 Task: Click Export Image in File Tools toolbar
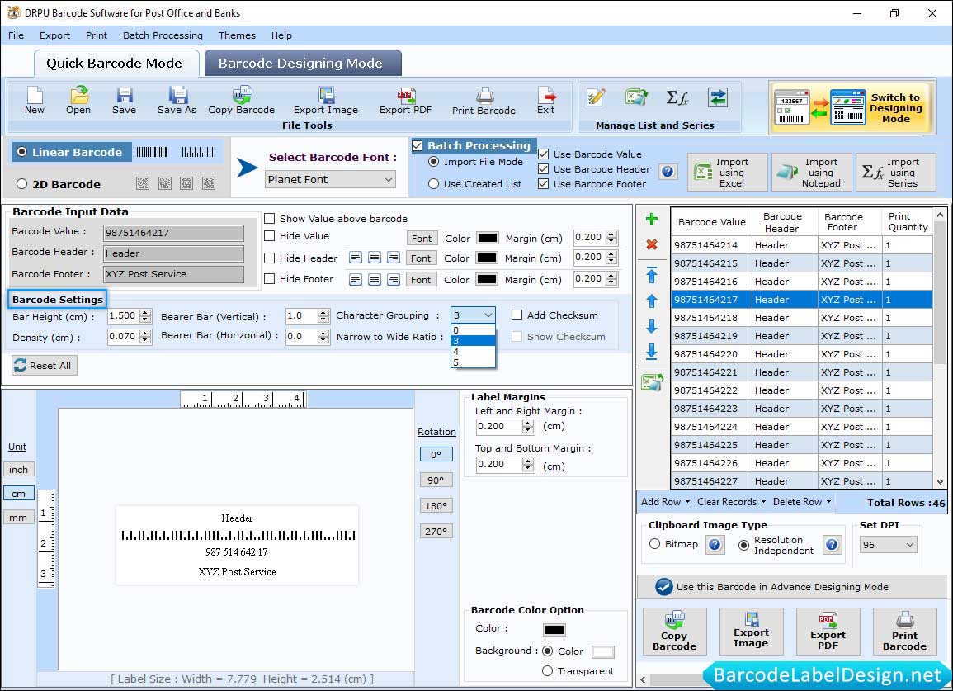tap(326, 101)
